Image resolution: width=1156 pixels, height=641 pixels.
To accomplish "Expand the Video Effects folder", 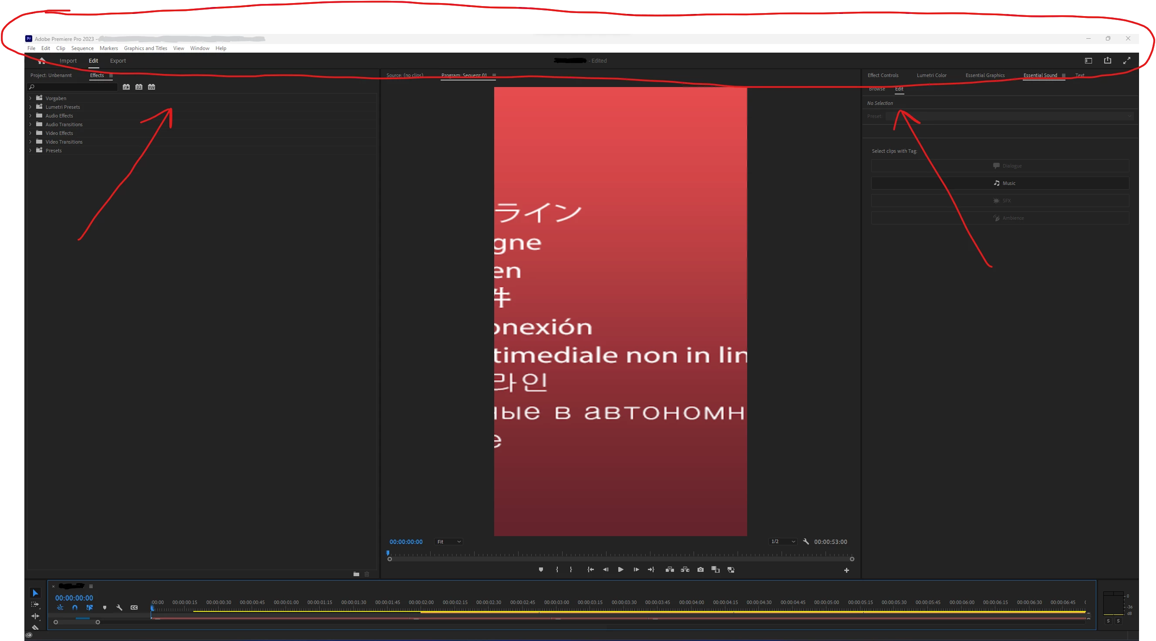I will pos(30,133).
